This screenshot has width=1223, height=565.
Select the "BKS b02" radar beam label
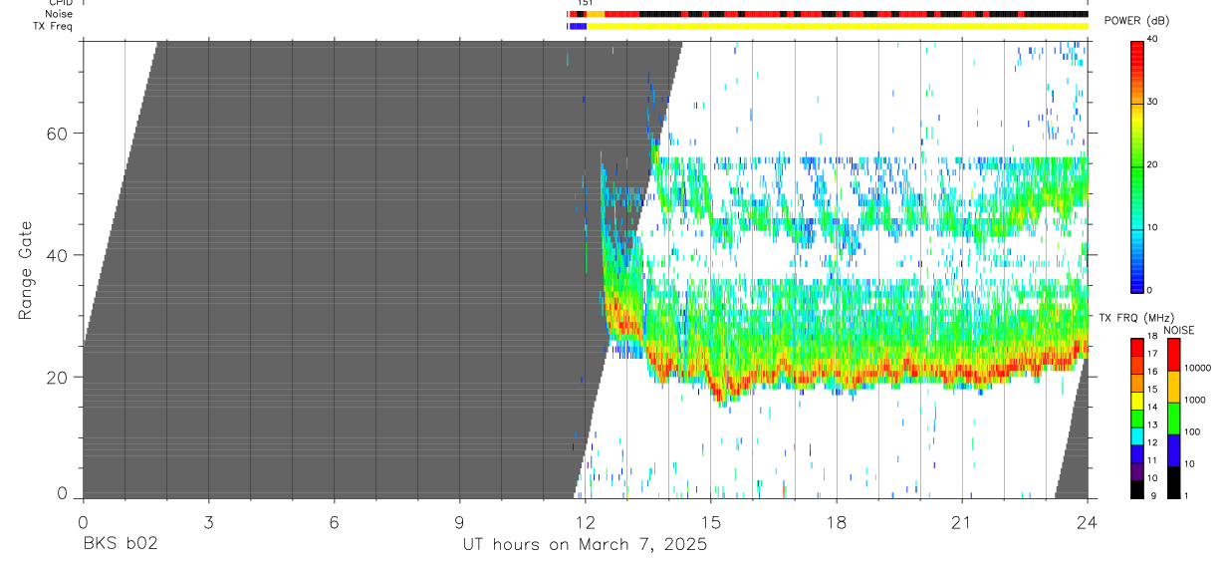point(120,545)
